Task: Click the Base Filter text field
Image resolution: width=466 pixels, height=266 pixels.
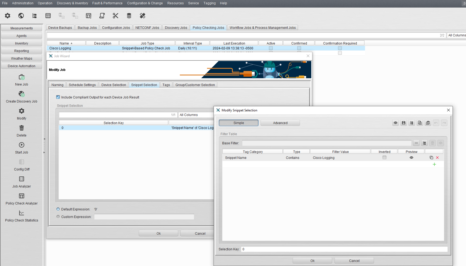Action: tap(327, 143)
